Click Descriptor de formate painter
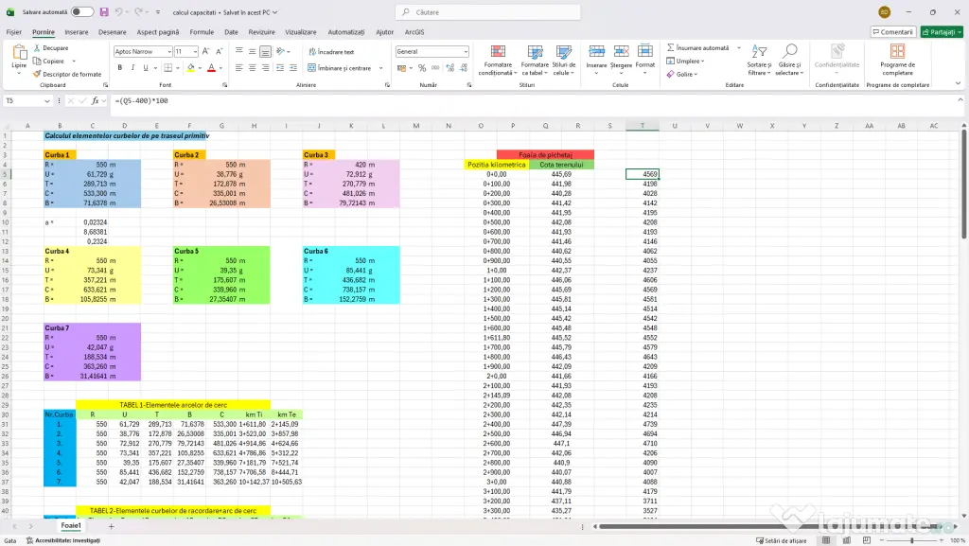Screen dimensions: 969x546 pyautogui.click(x=67, y=74)
